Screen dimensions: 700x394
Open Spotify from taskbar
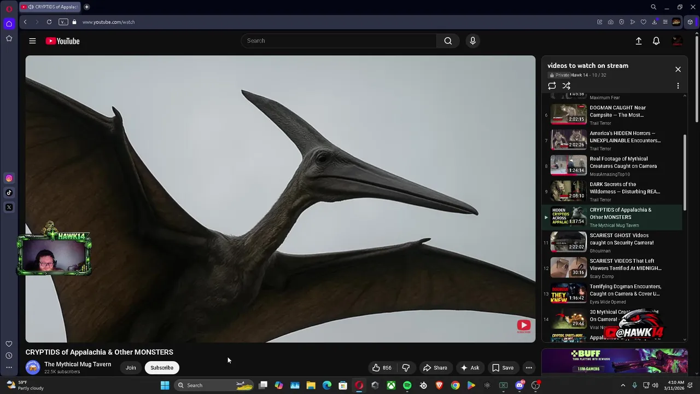click(x=407, y=385)
